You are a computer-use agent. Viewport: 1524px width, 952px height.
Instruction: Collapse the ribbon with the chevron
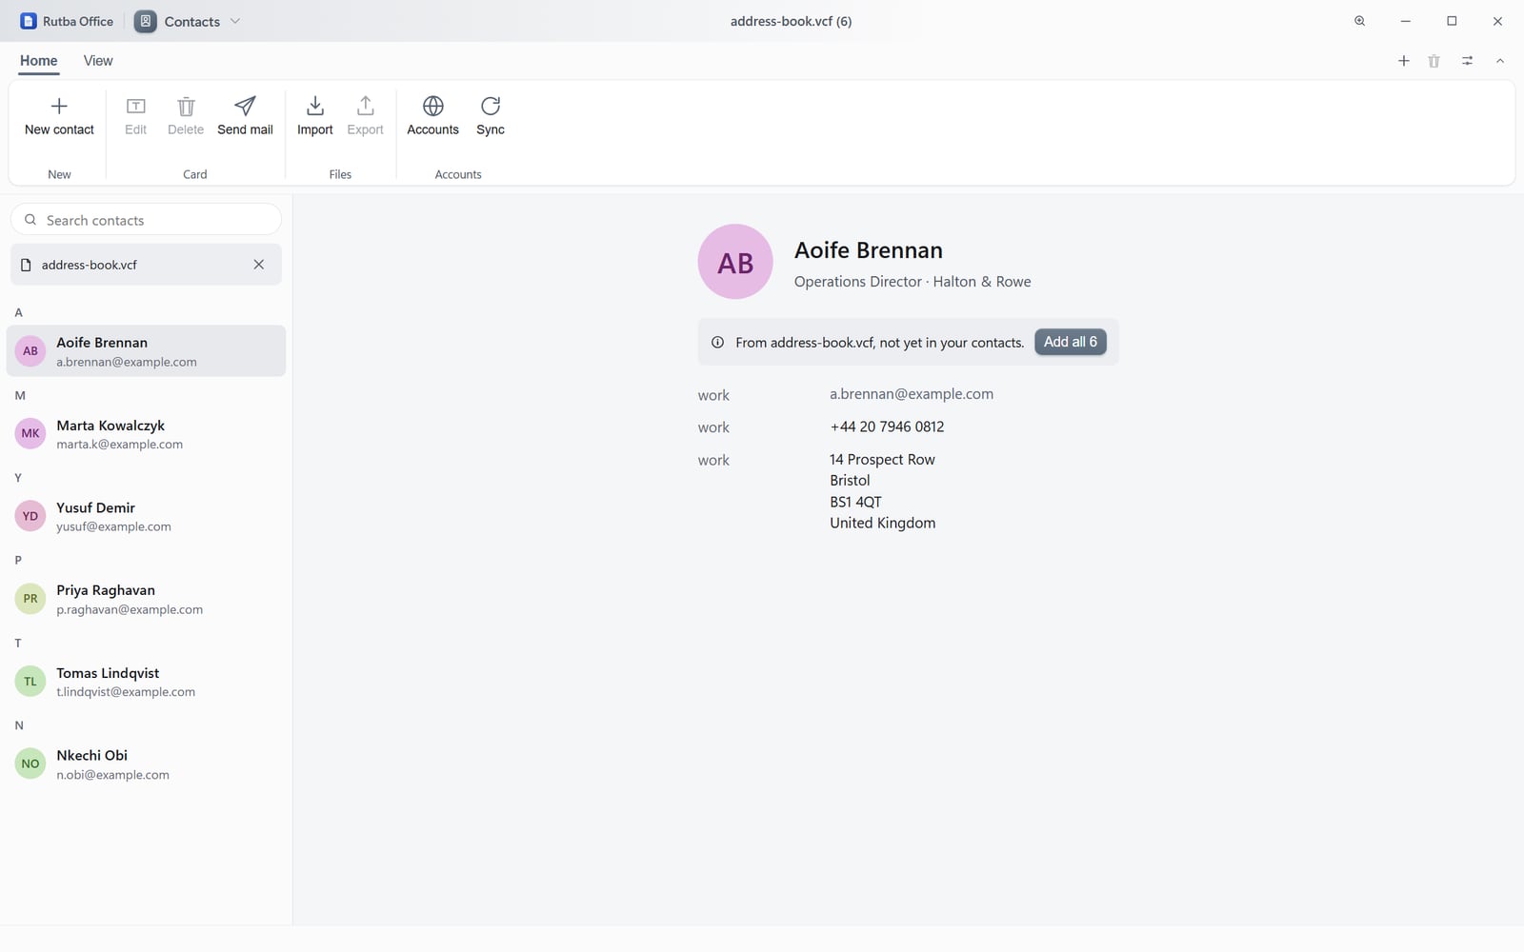pos(1500,61)
